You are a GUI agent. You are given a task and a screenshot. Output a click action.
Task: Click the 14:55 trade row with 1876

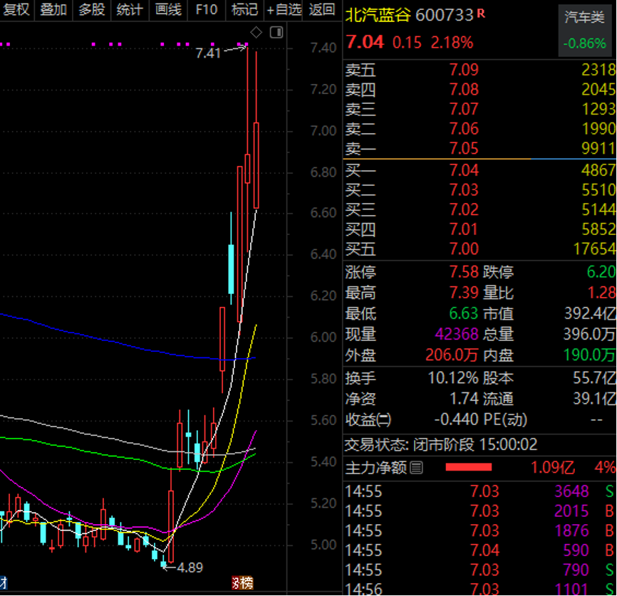[479, 530]
